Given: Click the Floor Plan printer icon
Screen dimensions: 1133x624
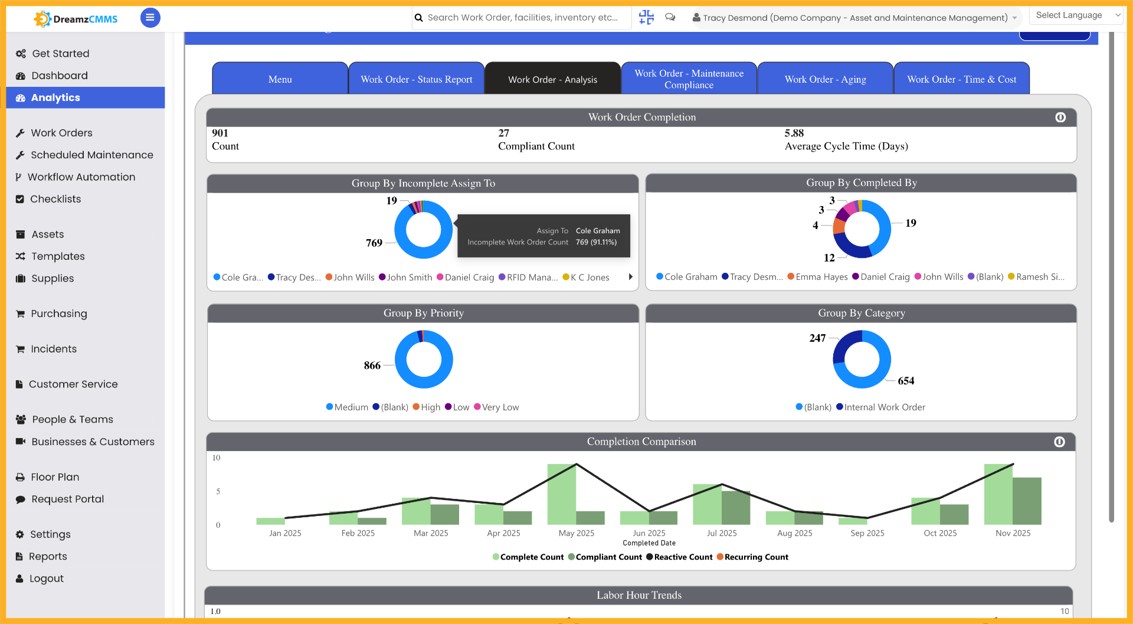Looking at the screenshot, I should (20, 477).
